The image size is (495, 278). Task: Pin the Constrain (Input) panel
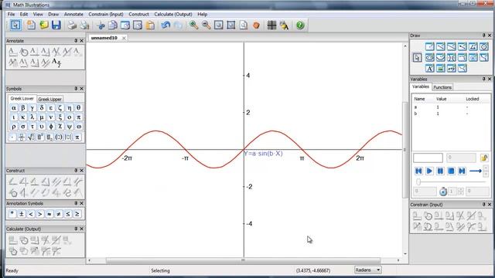(483, 204)
